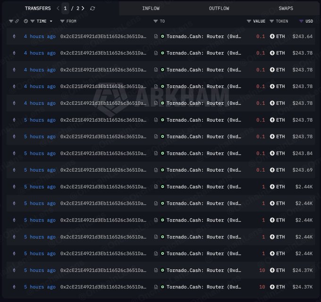Go to previous transfers page arrow
Viewport: 321px width, 302px height.
(58, 8)
